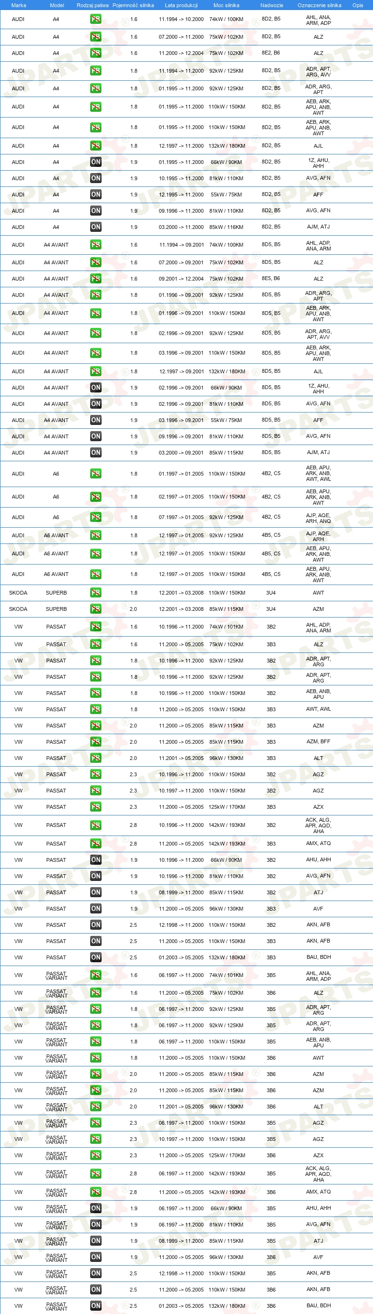
Task: Click diesel icon in PASSAT VARIANT 3B5 AHU, AHH row
Action: (x=96, y=1208)
